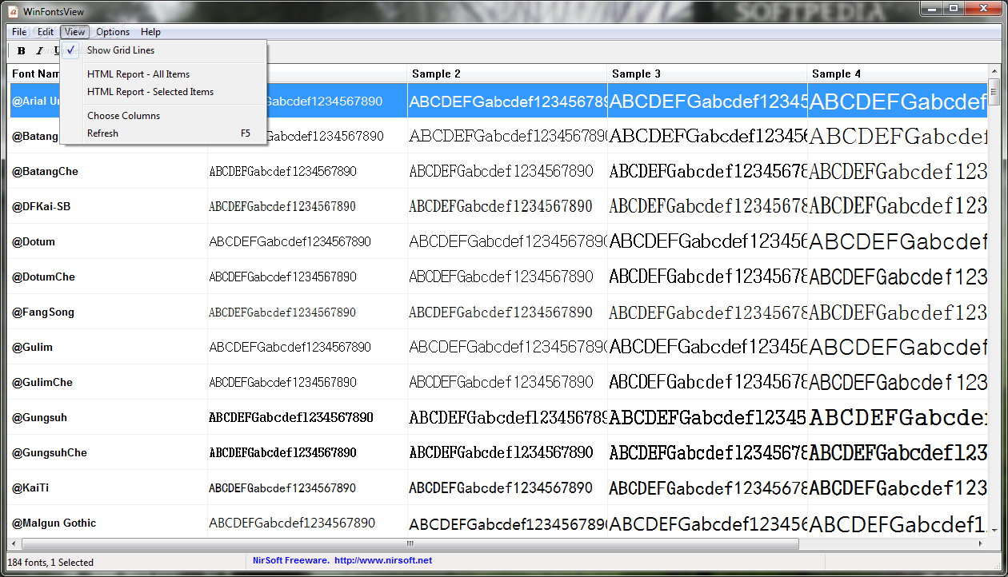This screenshot has width=1008, height=577.
Task: Select the @GungsuhChe font row
Action: pos(498,452)
